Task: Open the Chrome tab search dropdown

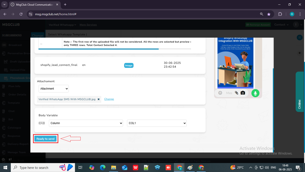Action: click(4, 4)
